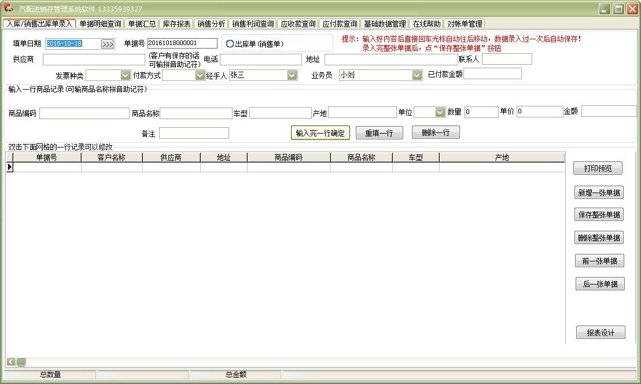This screenshot has width=641, height=384.
Task: Open the 经手人 dropdown showing 张三
Action: point(292,75)
